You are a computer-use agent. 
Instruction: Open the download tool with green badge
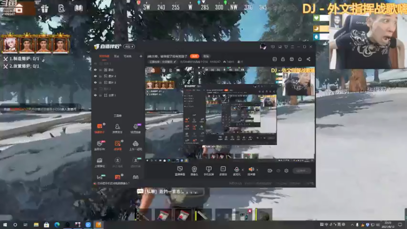pyautogui.click(x=135, y=162)
